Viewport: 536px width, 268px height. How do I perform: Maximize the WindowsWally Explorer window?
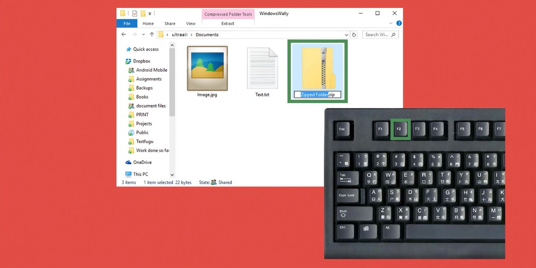377,13
